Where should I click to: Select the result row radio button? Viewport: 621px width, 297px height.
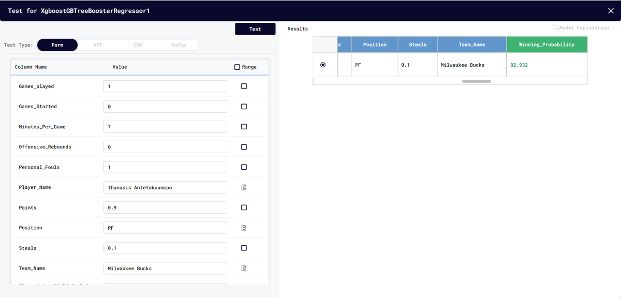(323, 65)
